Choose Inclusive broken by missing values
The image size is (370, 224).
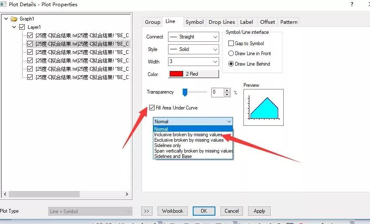[188, 135]
